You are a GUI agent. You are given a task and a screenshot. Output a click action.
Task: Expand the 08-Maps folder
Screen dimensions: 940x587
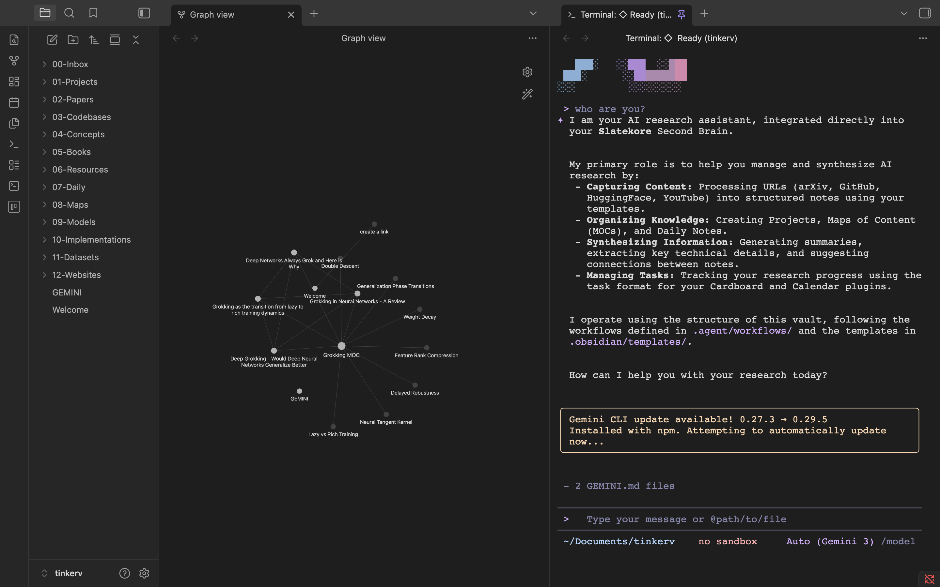click(x=70, y=204)
